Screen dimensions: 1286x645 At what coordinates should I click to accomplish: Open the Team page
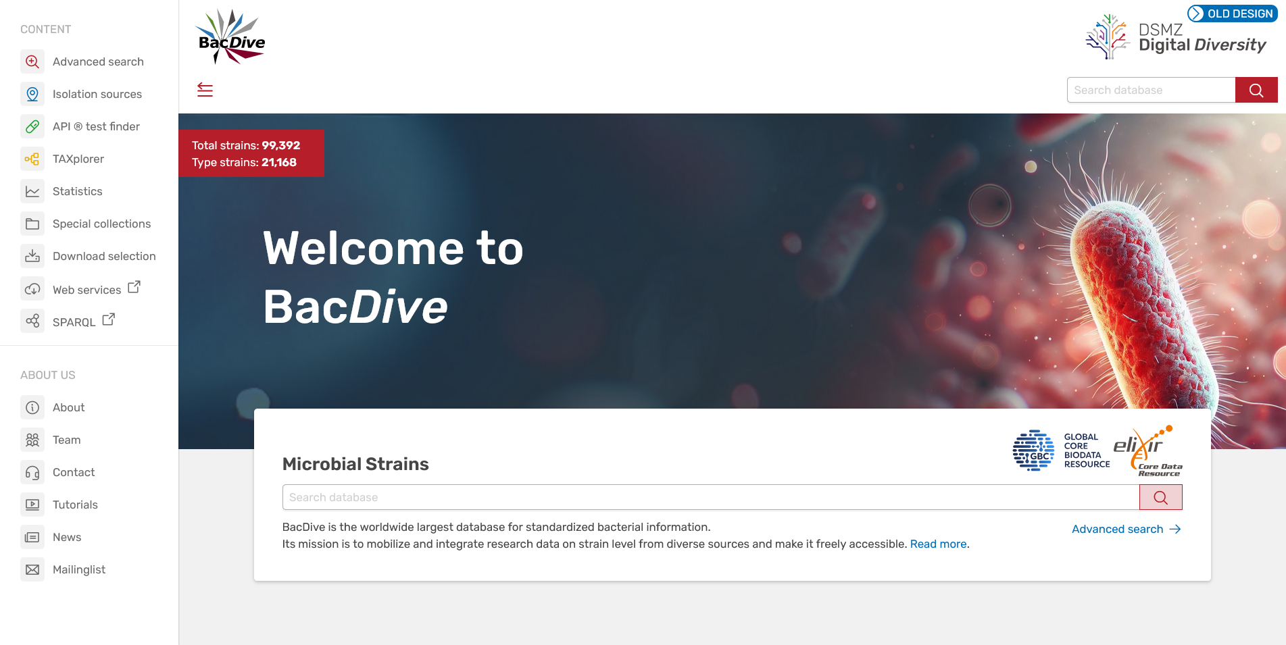(66, 440)
